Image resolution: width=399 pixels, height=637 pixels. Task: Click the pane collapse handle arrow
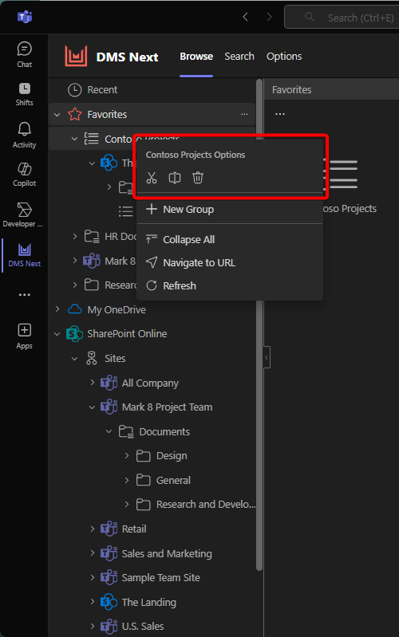tap(267, 357)
